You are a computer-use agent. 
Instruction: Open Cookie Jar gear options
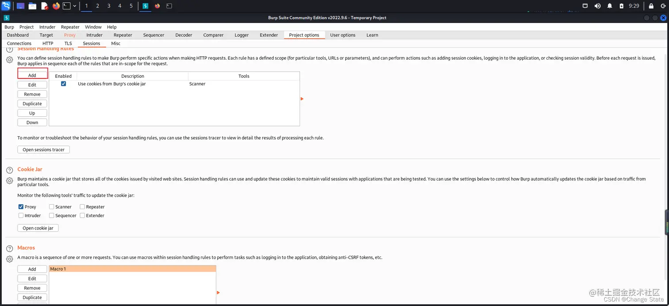pos(9,181)
